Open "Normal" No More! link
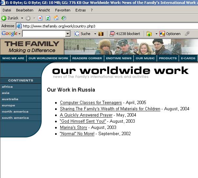This screenshot has width=198, height=178. [x=77, y=133]
